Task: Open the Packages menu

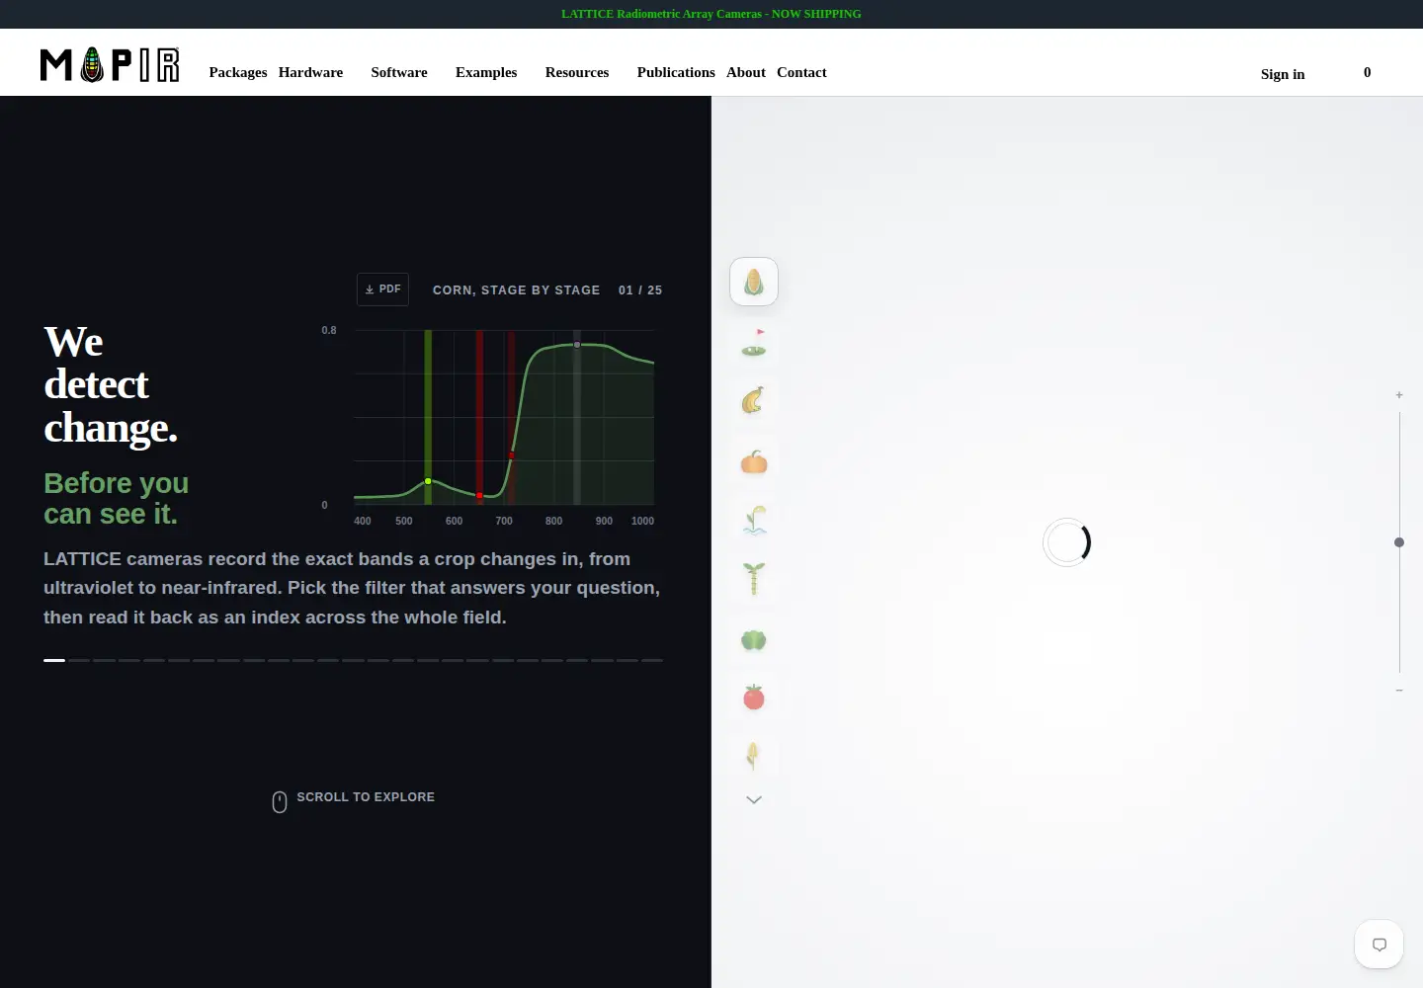Action: pyautogui.click(x=238, y=72)
